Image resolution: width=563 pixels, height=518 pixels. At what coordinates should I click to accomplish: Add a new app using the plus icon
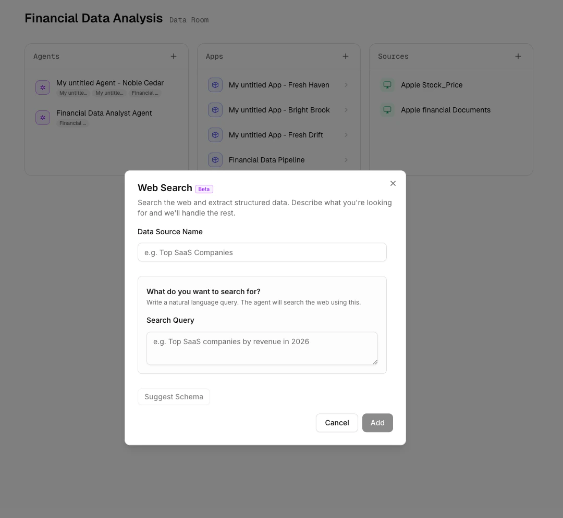(345, 56)
